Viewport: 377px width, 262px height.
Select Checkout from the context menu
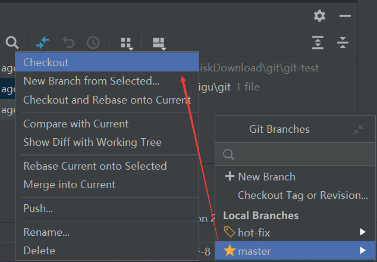tap(46, 63)
